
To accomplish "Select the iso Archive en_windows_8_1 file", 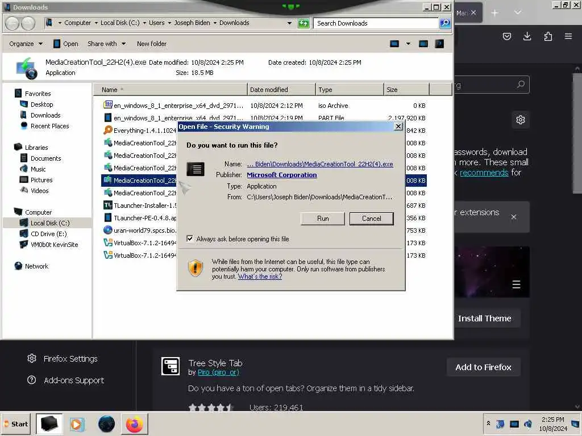I will (x=264, y=106).
